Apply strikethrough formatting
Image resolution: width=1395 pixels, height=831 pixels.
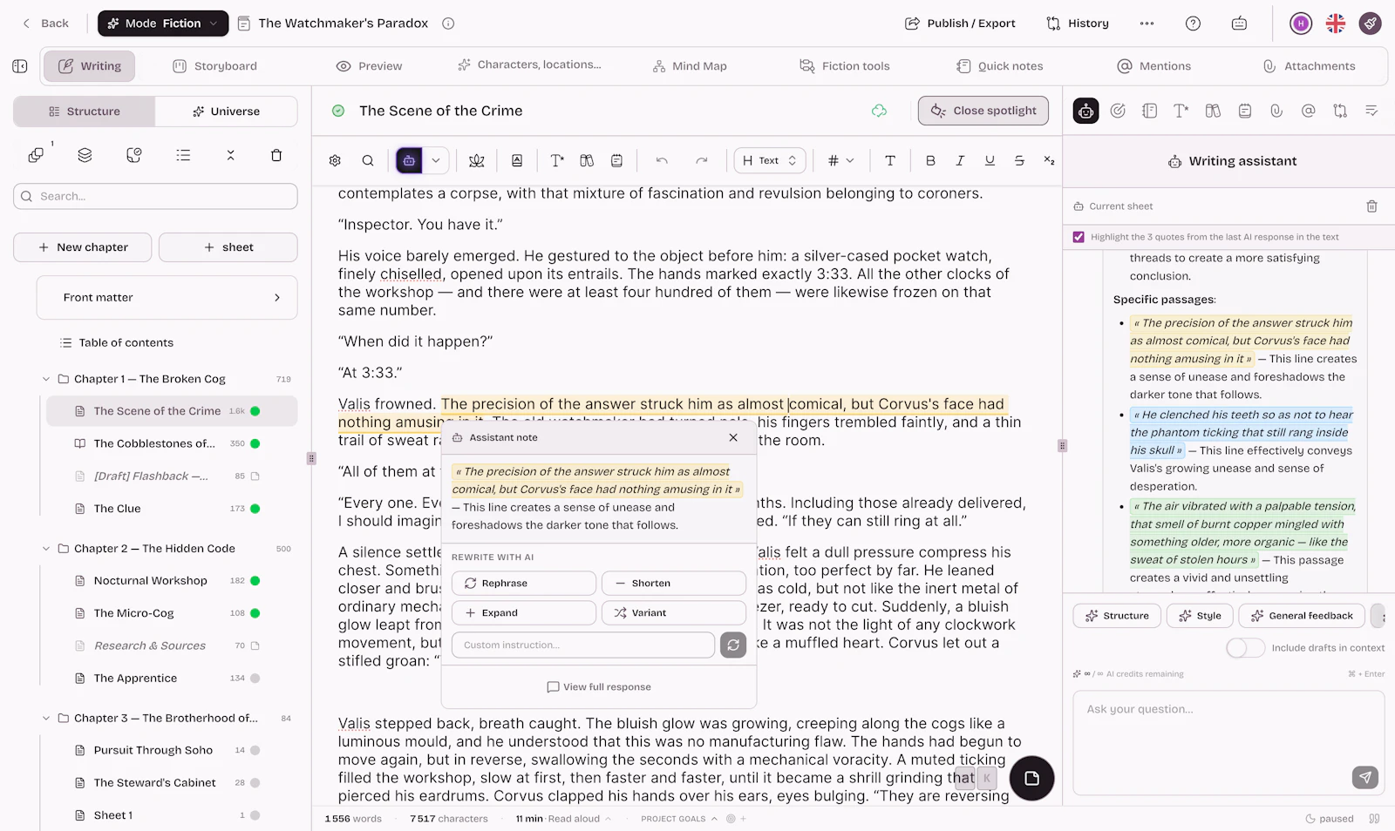pos(1019,160)
